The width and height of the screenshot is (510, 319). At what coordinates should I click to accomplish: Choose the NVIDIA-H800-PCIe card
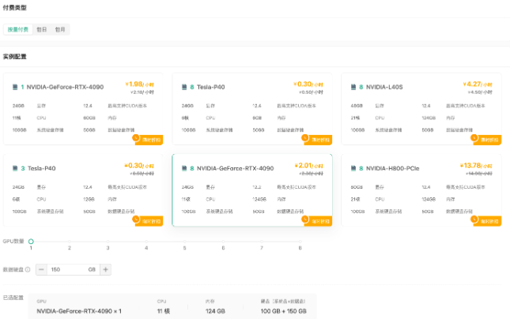coord(421,190)
